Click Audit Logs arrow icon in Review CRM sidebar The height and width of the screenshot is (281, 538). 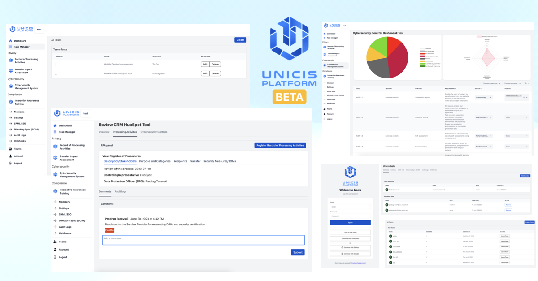[55, 227]
